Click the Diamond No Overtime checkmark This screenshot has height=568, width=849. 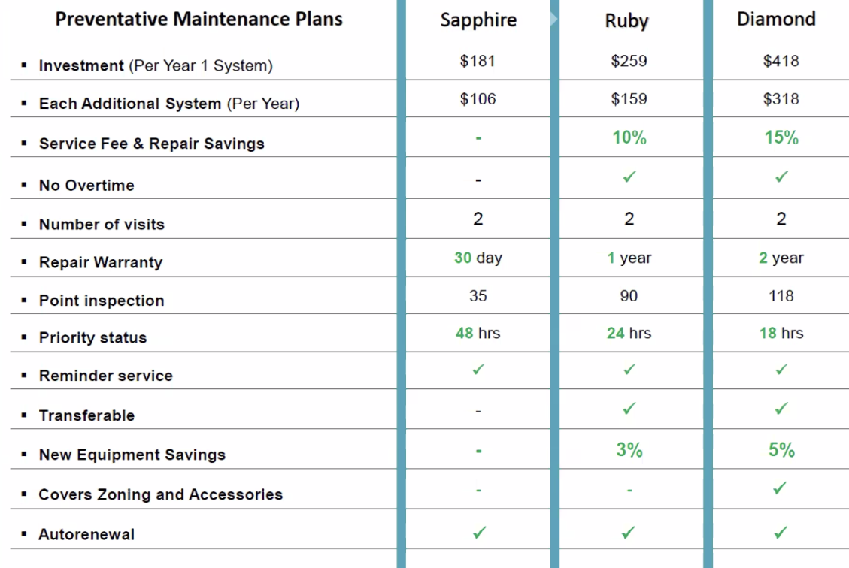click(781, 177)
